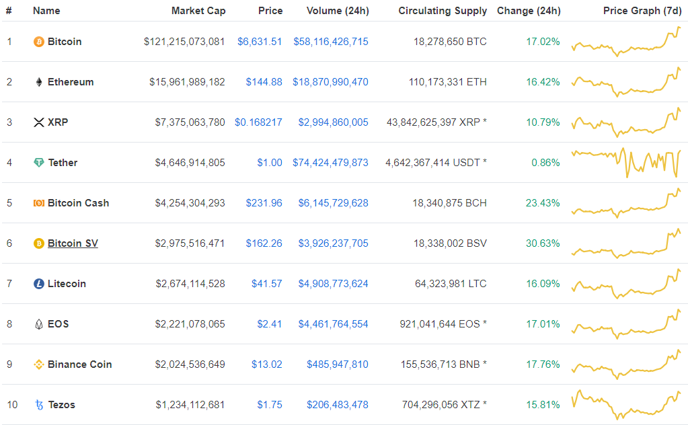The image size is (688, 425).
Task: Sort by Circulating Supply column header
Action: pos(443,11)
